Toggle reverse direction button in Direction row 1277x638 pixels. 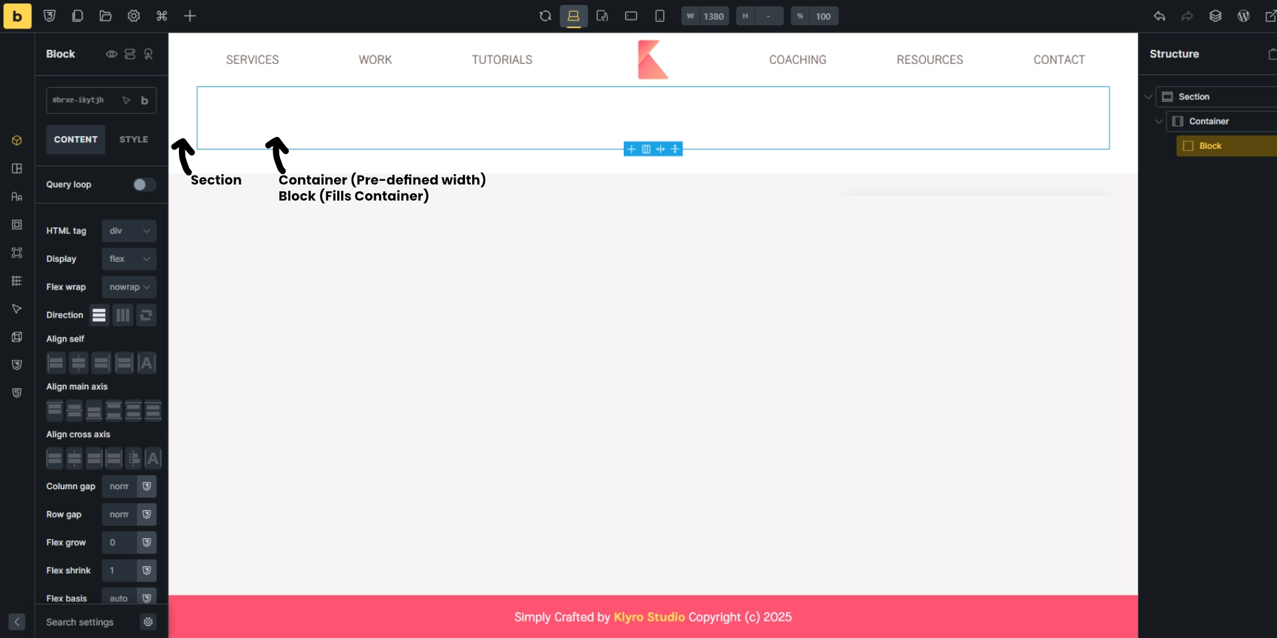146,315
